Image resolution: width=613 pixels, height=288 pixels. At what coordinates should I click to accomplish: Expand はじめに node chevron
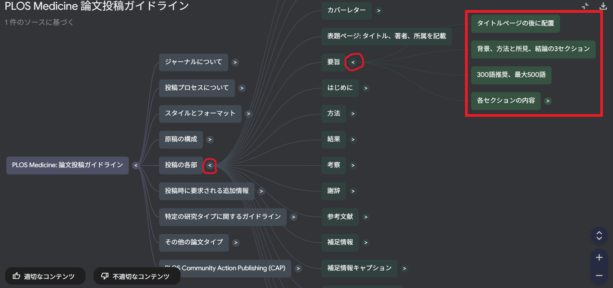pyautogui.click(x=366, y=88)
